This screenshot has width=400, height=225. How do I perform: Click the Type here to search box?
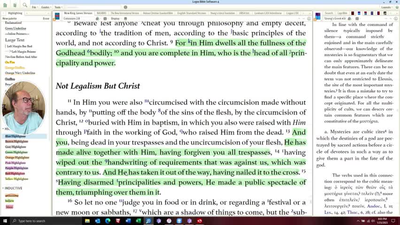[46, 221]
